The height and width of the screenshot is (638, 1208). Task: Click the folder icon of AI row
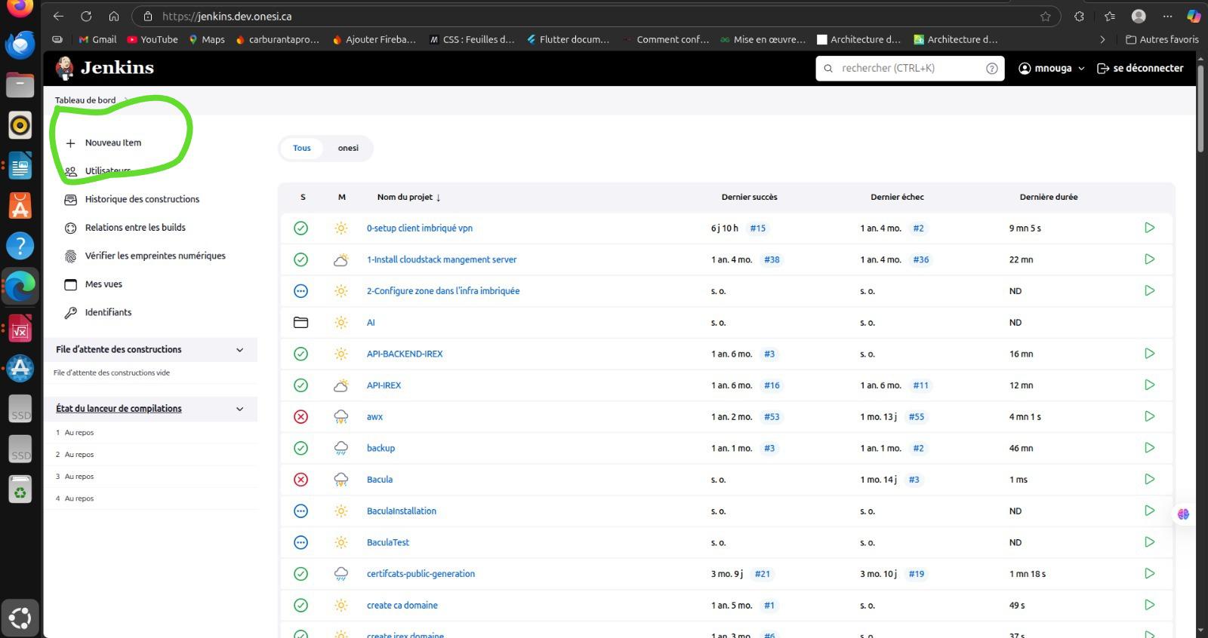(x=300, y=322)
